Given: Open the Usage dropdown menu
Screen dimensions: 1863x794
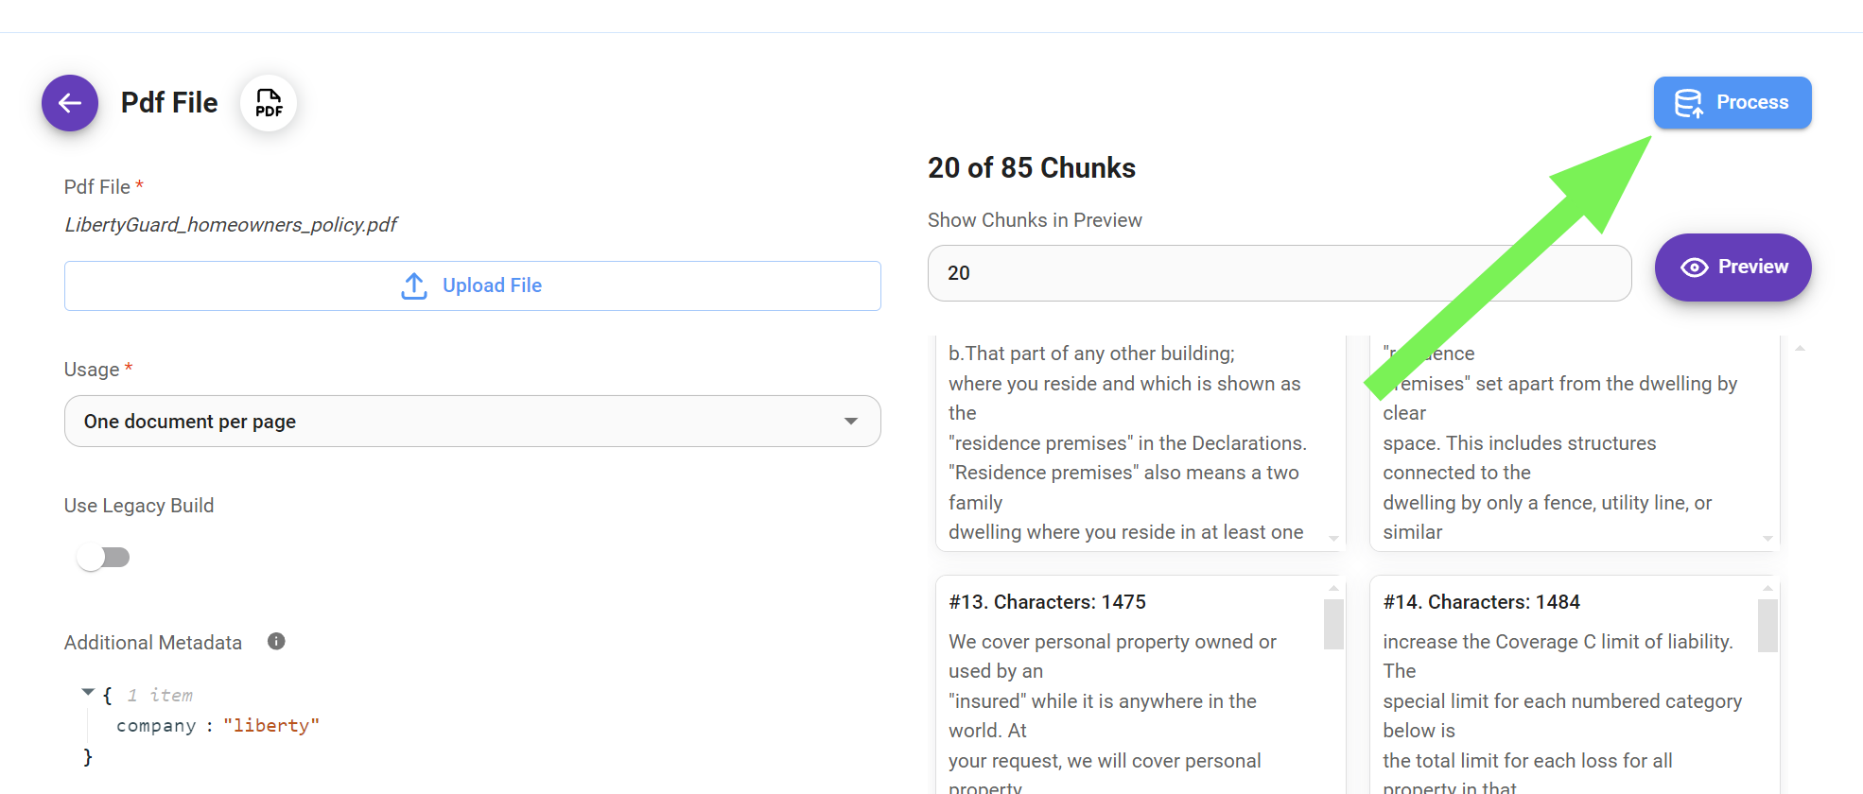Looking at the screenshot, I should tap(472, 422).
